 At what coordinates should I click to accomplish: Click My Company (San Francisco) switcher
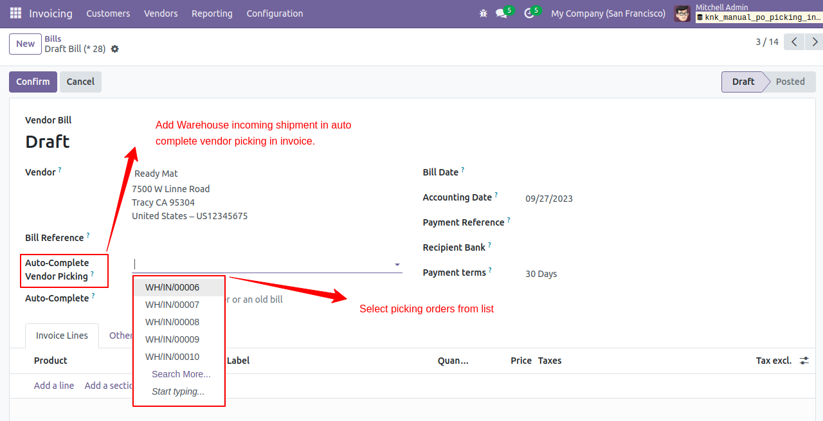(608, 13)
